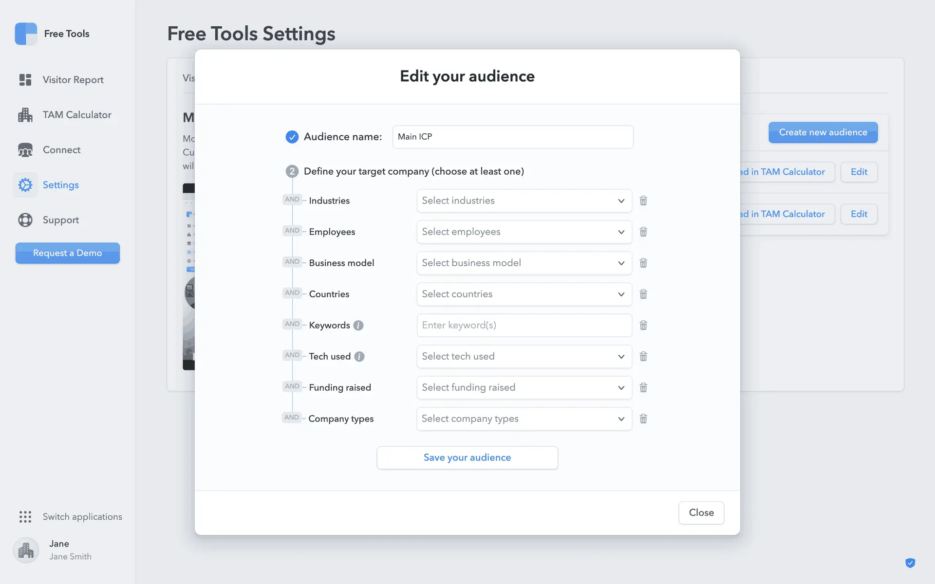Delete the Funding raised filter row
This screenshot has width=935, height=584.
coord(643,387)
